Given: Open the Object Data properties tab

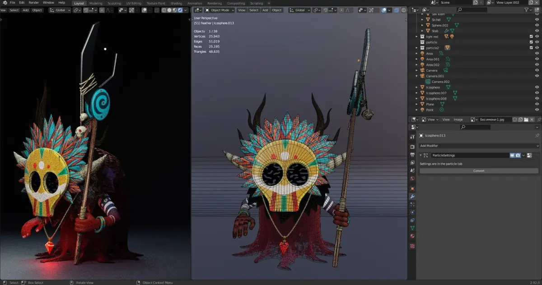Looking at the screenshot, I should coord(412,228).
